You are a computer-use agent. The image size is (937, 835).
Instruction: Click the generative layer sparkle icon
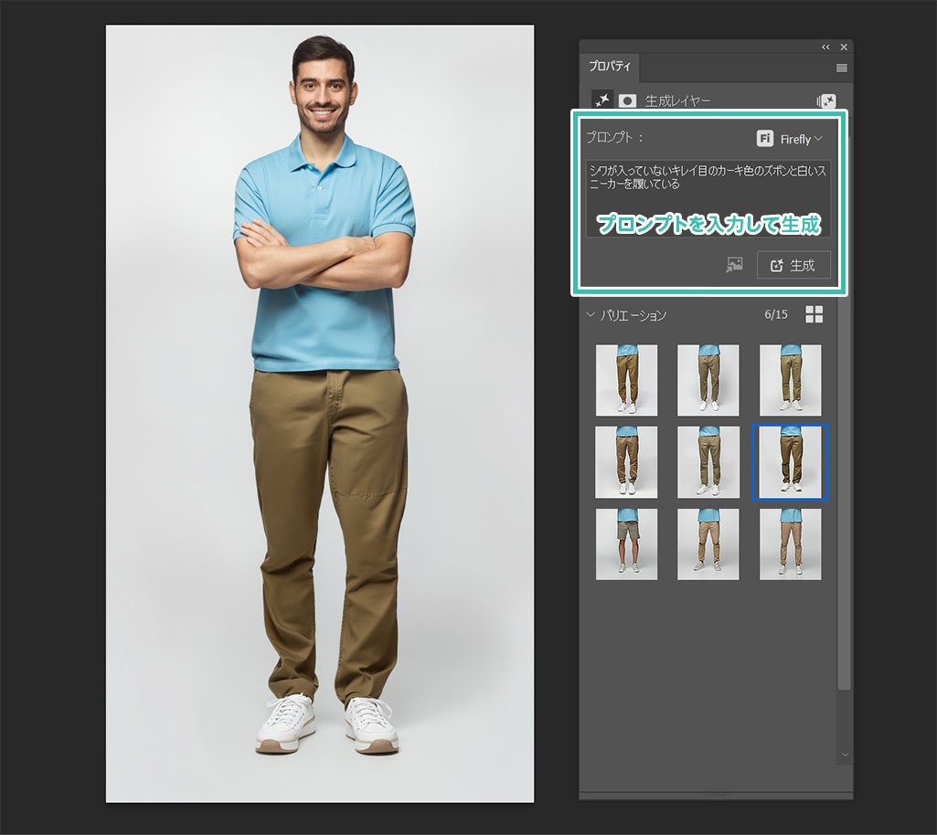[x=602, y=100]
